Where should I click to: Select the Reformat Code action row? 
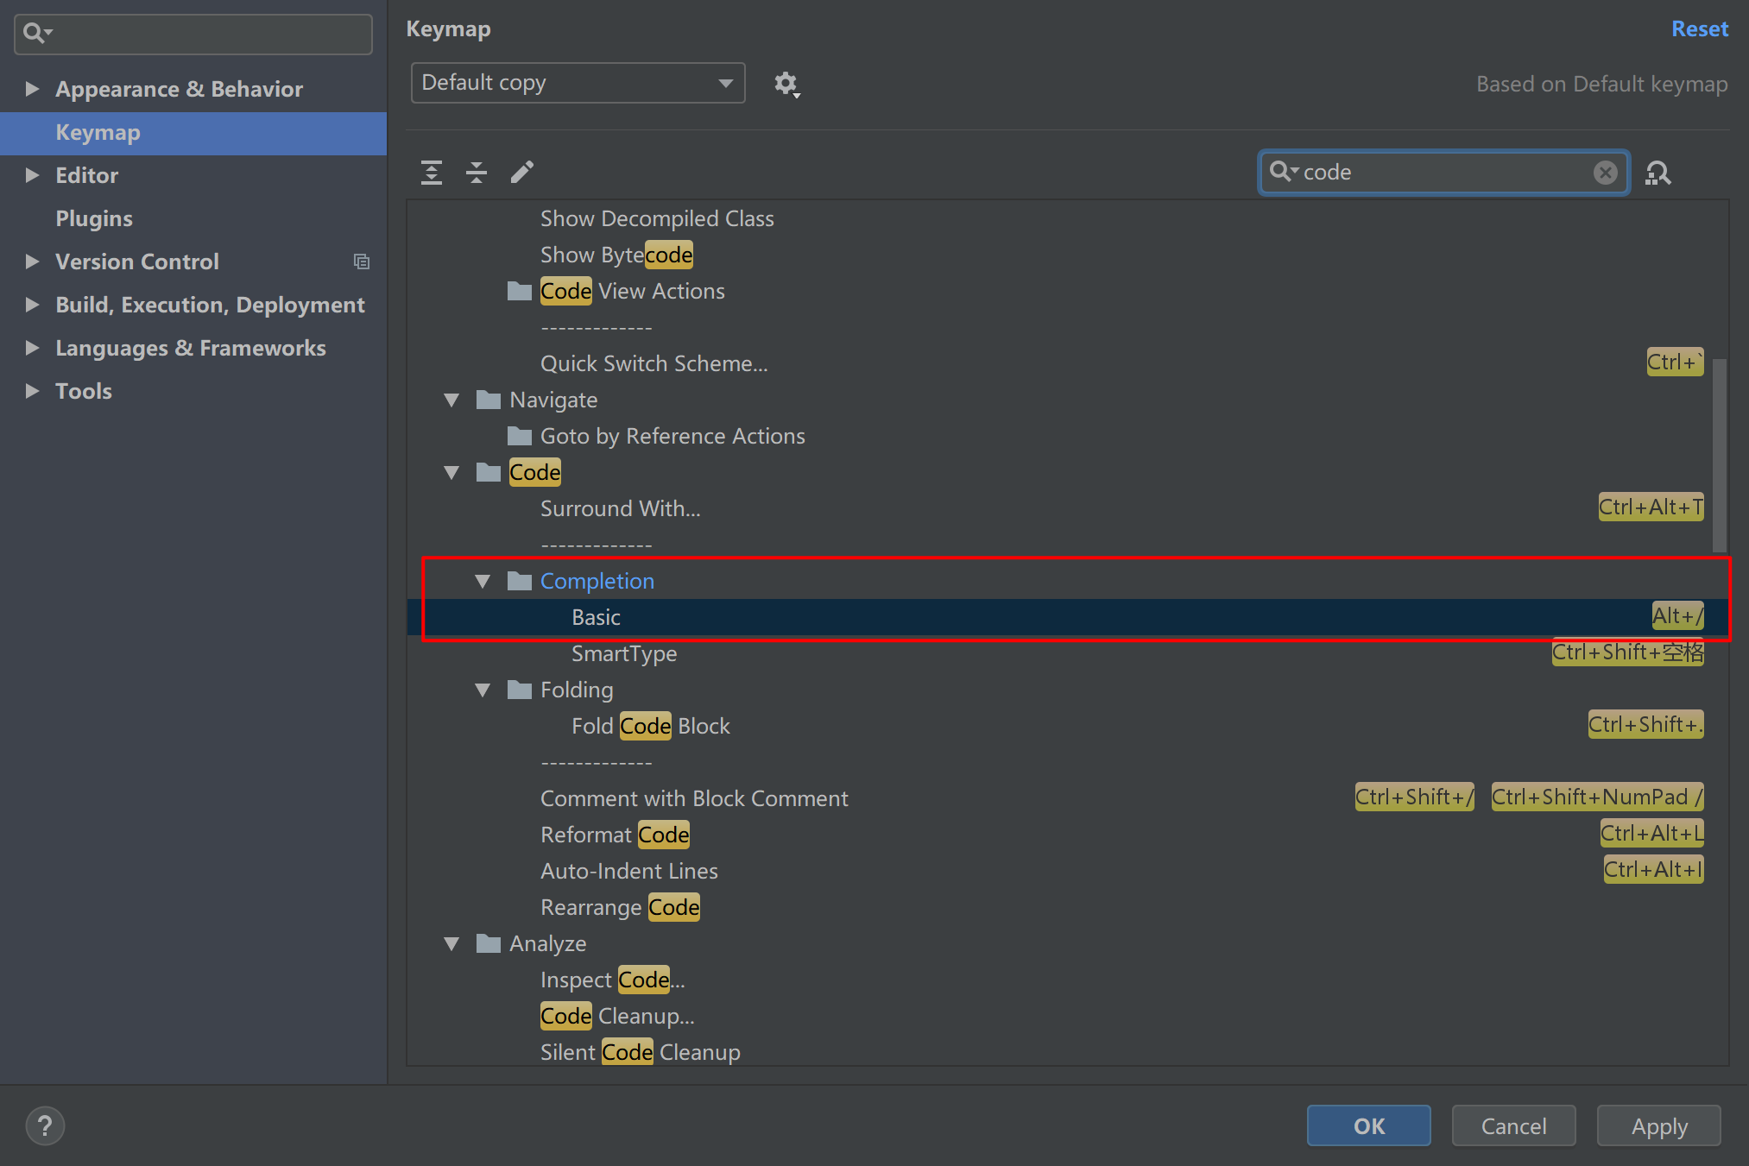tap(615, 835)
